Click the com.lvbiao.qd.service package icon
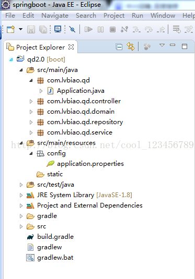The width and height of the screenshot is (195, 279). (x=40, y=133)
